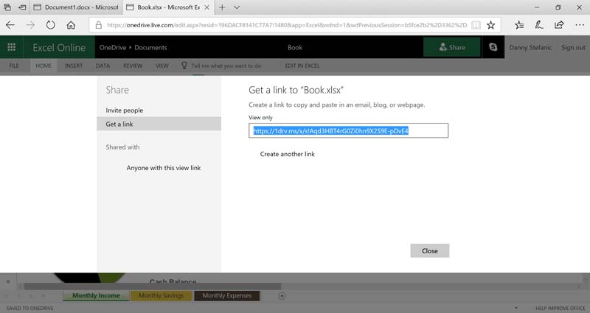This screenshot has height=313, width=590.
Task: Open the Office app launcher grid
Action: (x=11, y=47)
